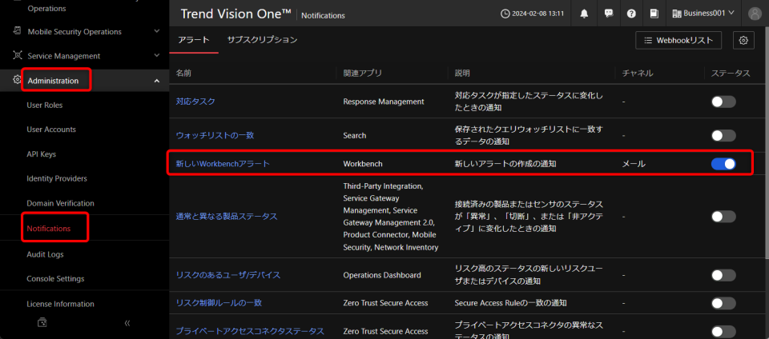Image resolution: width=769 pixels, height=339 pixels.
Task: Click the 説明 column header
Action: click(x=462, y=73)
